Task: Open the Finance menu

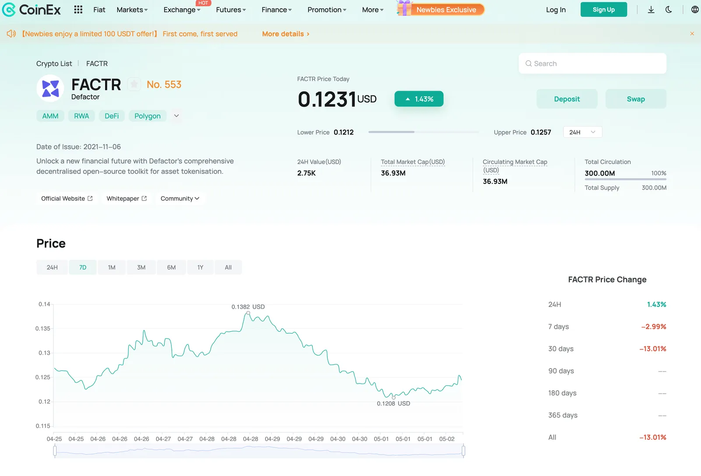Action: pos(276,10)
